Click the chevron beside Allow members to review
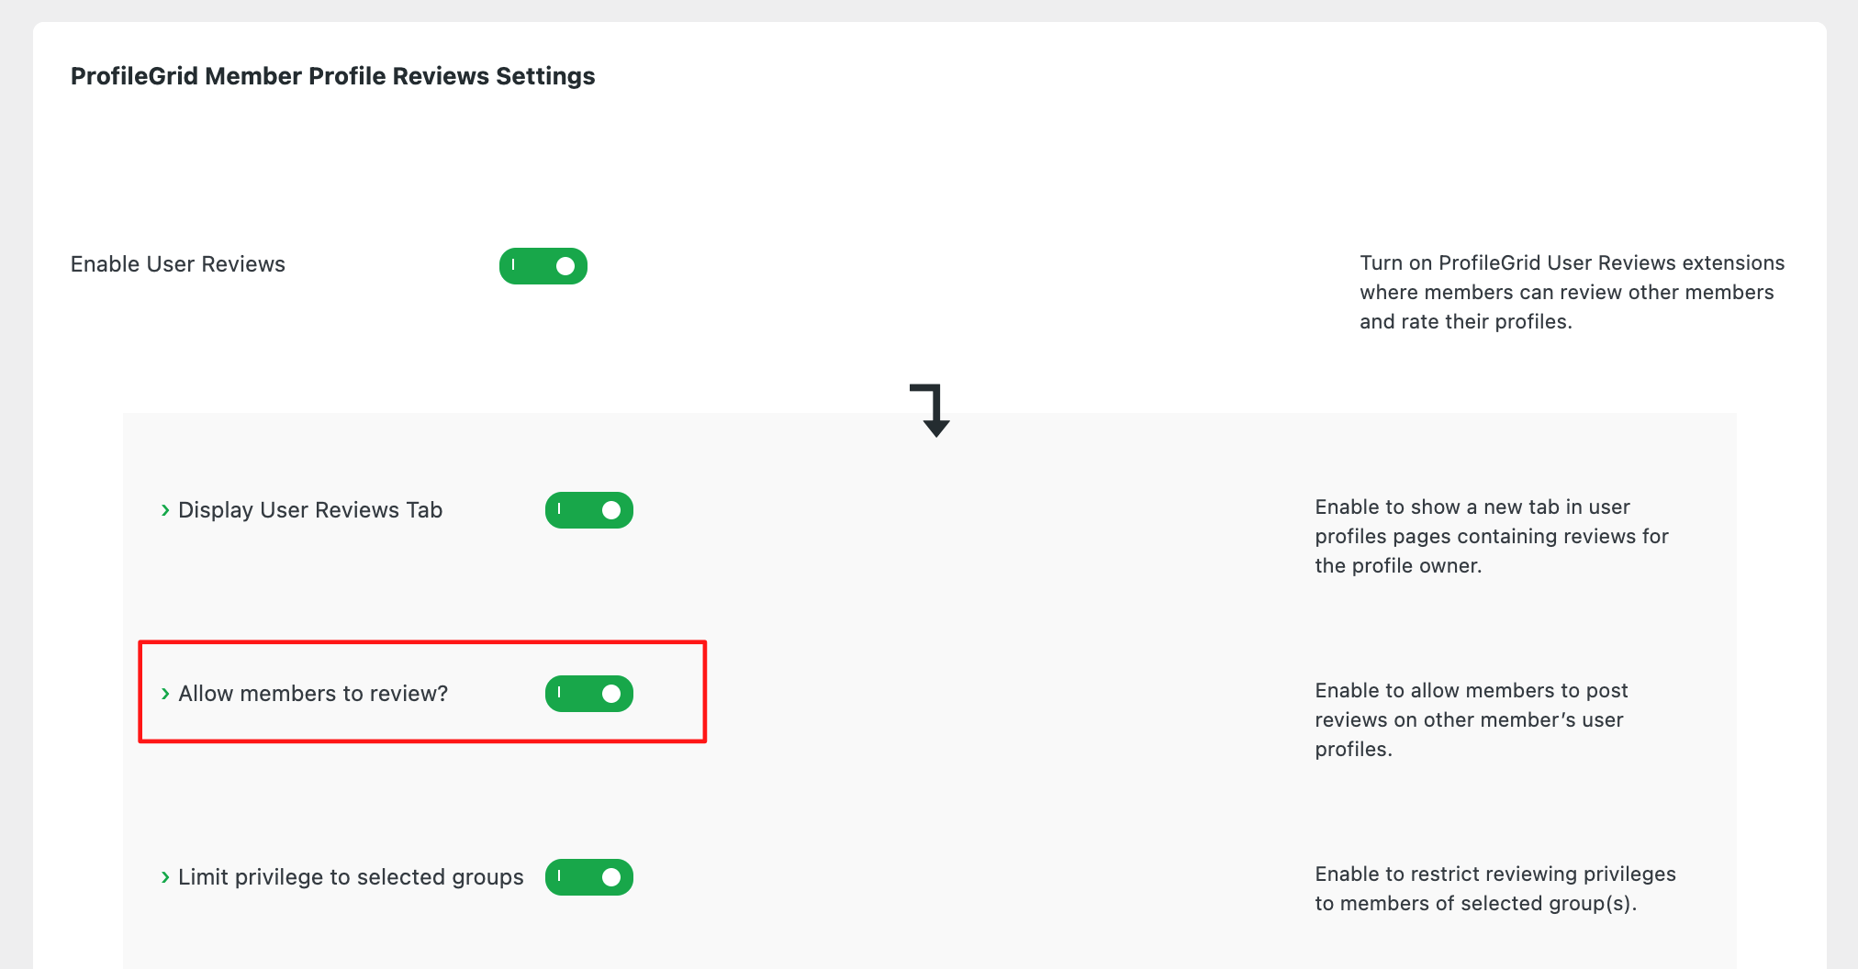This screenshot has height=969, width=1858. pyautogui.click(x=165, y=694)
